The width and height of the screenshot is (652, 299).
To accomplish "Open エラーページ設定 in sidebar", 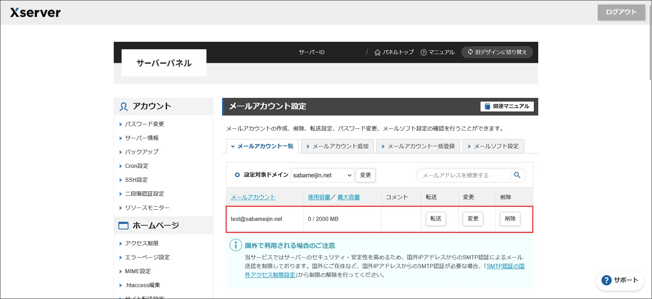I will pos(147,257).
